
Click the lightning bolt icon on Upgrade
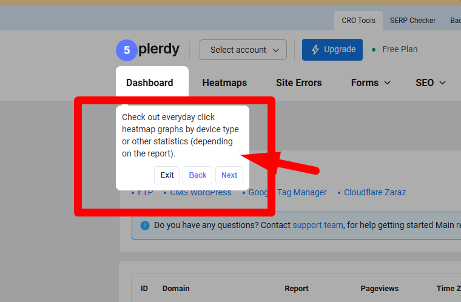pyautogui.click(x=315, y=49)
